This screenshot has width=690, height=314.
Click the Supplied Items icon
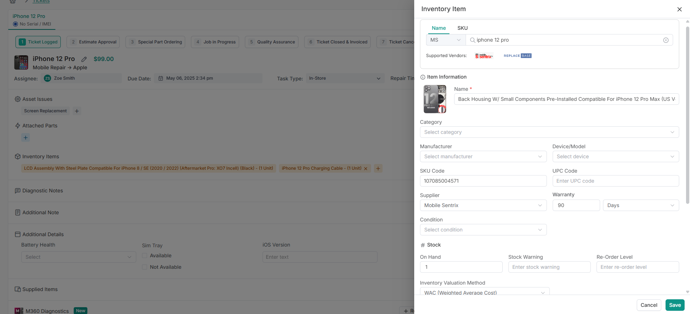tap(18, 289)
